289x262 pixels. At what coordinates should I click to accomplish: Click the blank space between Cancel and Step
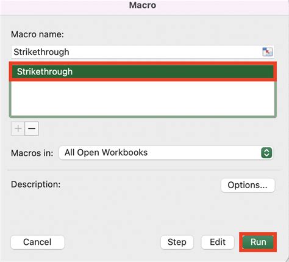coord(112,242)
